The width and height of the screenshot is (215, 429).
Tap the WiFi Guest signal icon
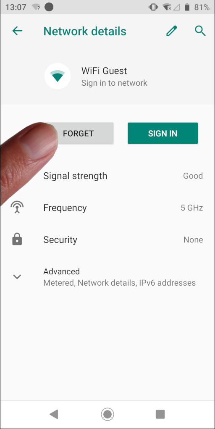58,76
